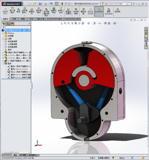149x160 pixels.
Task: Open the Appearances color ball in task pane
Action: (146, 43)
